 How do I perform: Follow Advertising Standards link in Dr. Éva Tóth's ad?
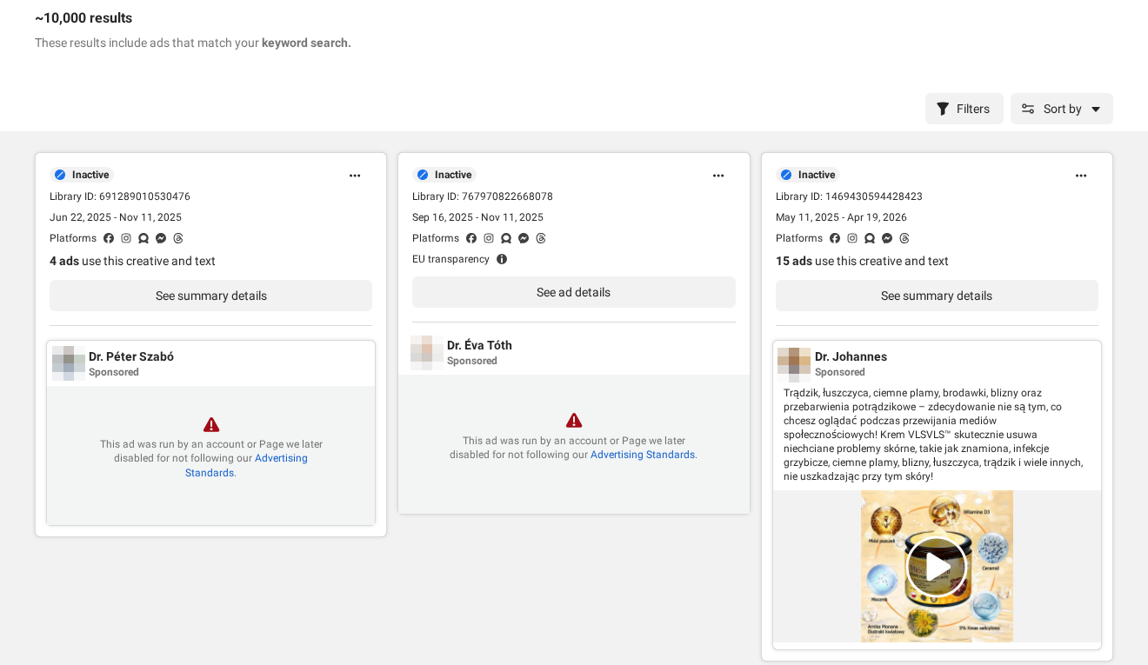pos(643,455)
